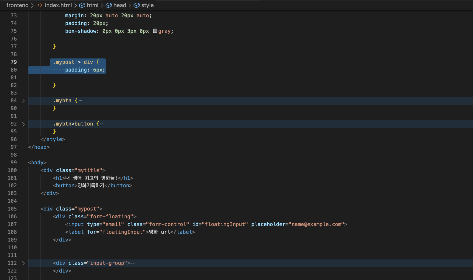
Task: Click the head symbol cube icon
Action: (x=109, y=5)
